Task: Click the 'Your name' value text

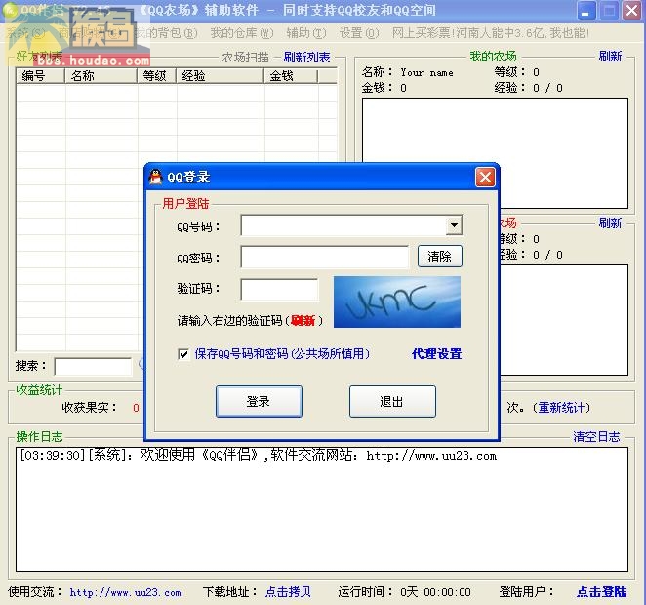Action: [x=426, y=72]
